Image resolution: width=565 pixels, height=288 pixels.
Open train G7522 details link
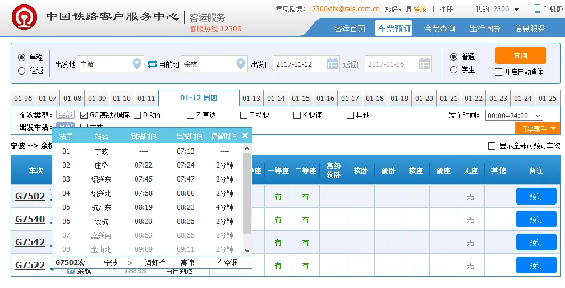30,266
